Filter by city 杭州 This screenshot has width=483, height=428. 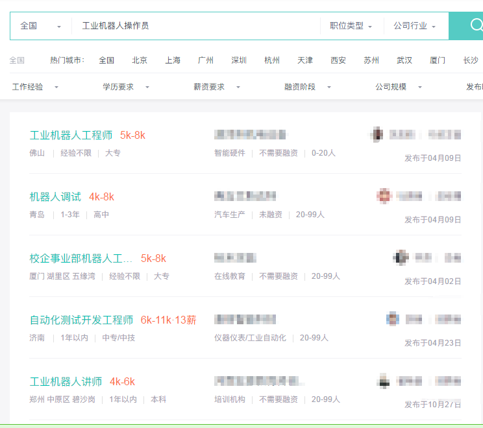tap(272, 60)
